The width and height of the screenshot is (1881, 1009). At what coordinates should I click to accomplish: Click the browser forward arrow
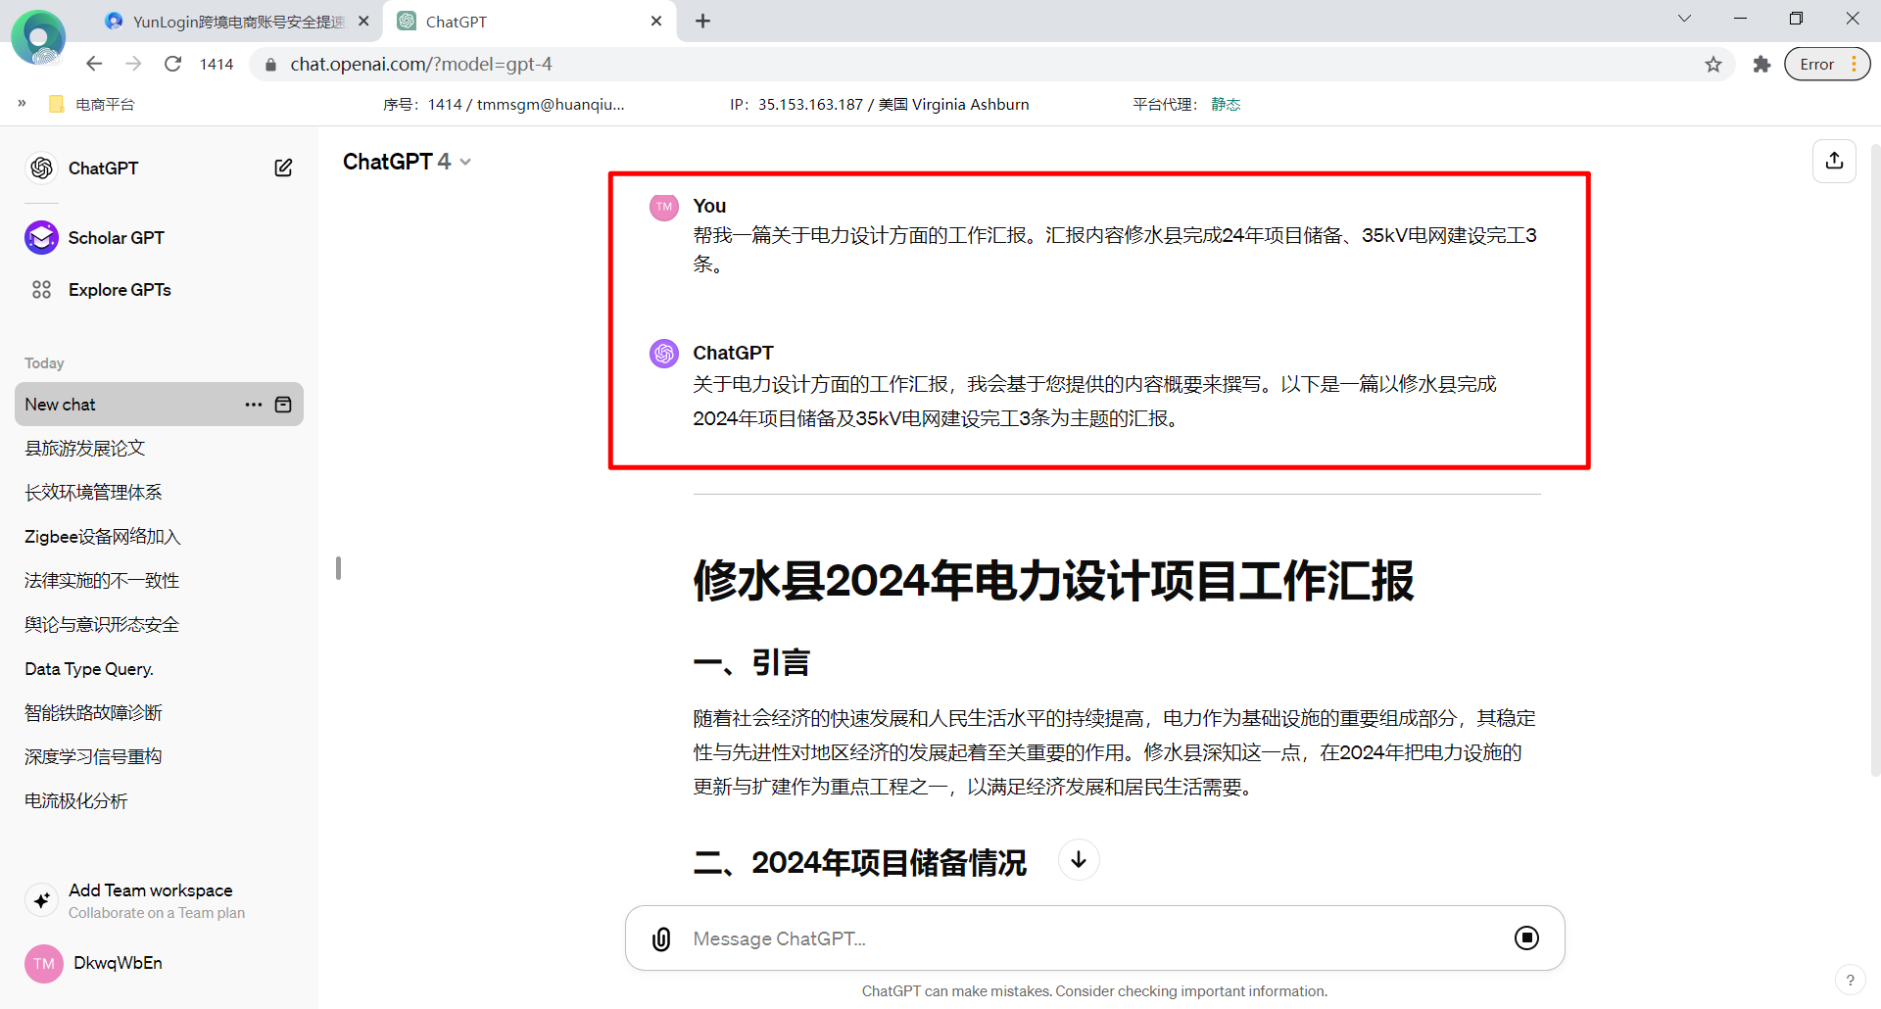(133, 64)
